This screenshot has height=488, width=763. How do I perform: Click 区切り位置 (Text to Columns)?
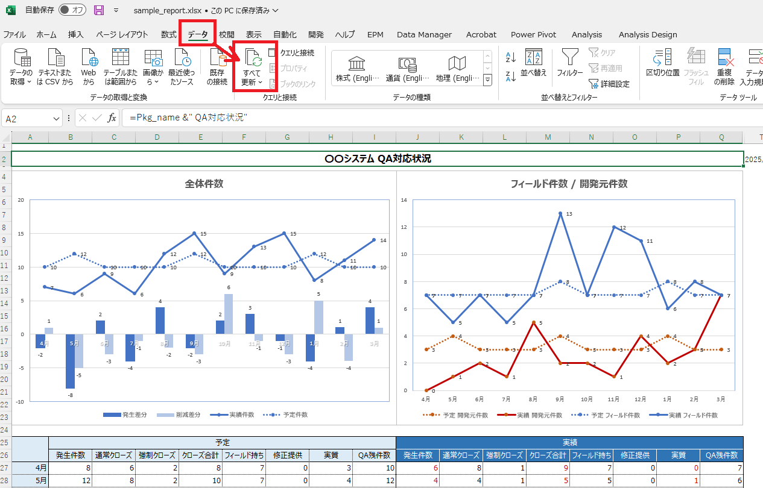662,63
